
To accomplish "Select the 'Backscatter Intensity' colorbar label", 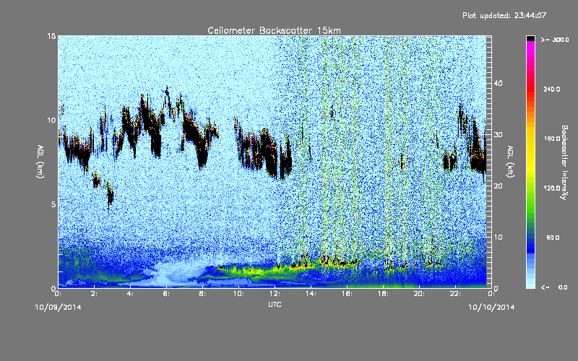I will click(564, 162).
